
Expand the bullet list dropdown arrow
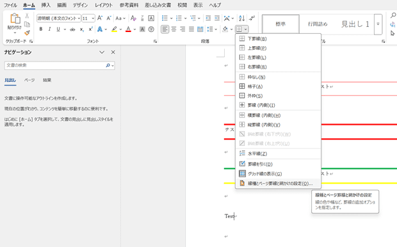[171, 18]
